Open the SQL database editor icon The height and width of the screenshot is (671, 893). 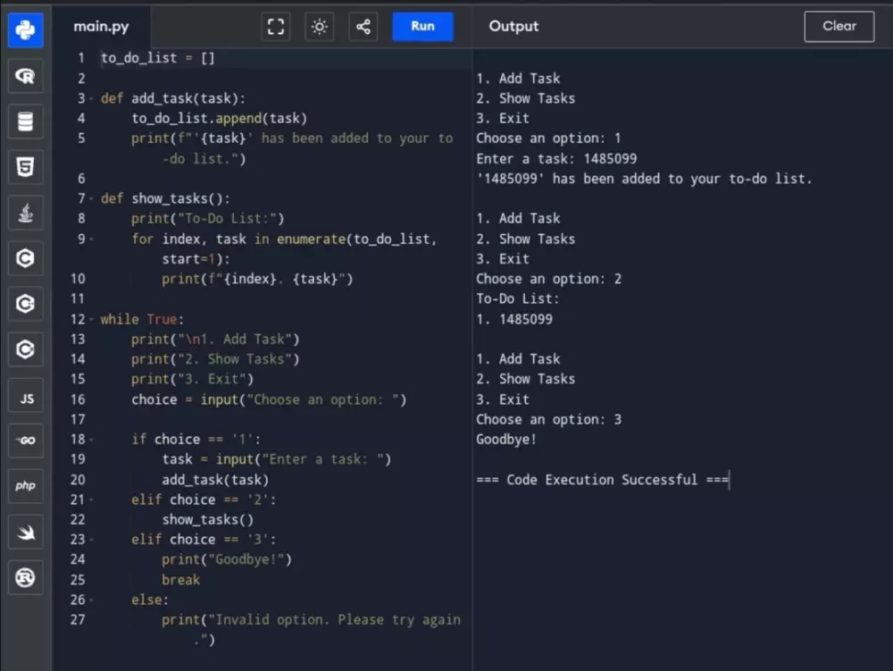click(x=26, y=122)
